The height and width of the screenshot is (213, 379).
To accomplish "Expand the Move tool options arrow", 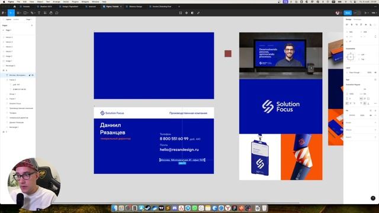I will pos(13,13).
